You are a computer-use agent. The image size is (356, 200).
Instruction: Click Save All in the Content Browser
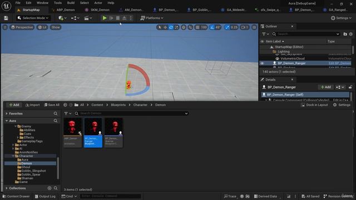52,105
